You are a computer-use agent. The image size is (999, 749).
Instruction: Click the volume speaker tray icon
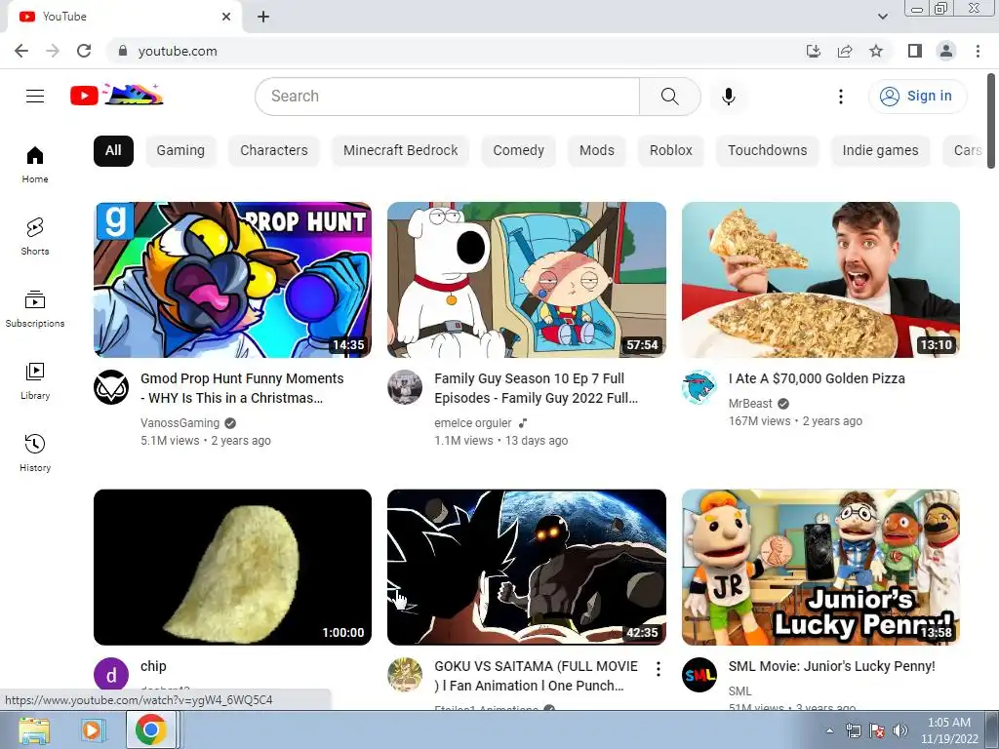coord(900,730)
